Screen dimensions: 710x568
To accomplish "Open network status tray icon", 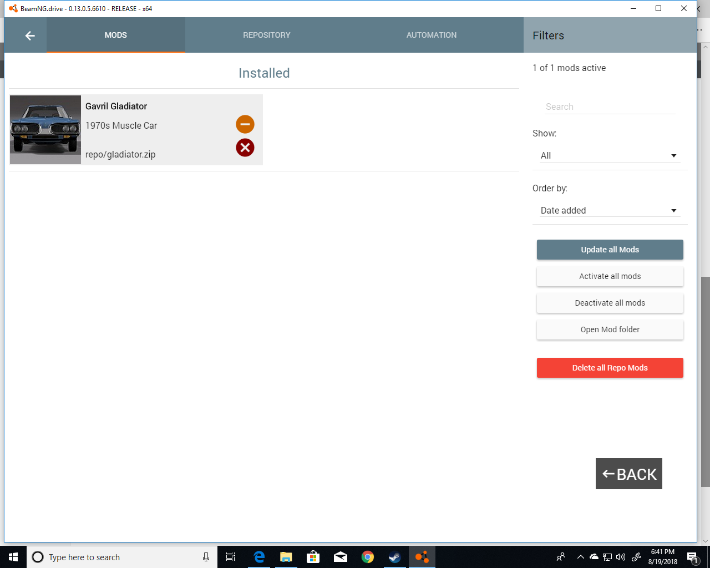I will [607, 557].
